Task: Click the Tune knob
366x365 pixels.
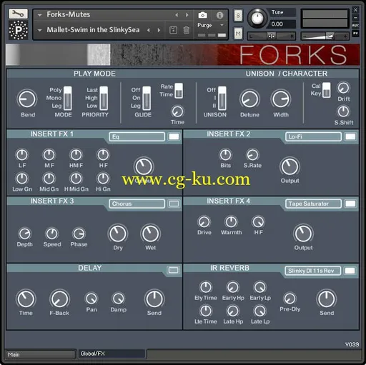Action: 257,18
